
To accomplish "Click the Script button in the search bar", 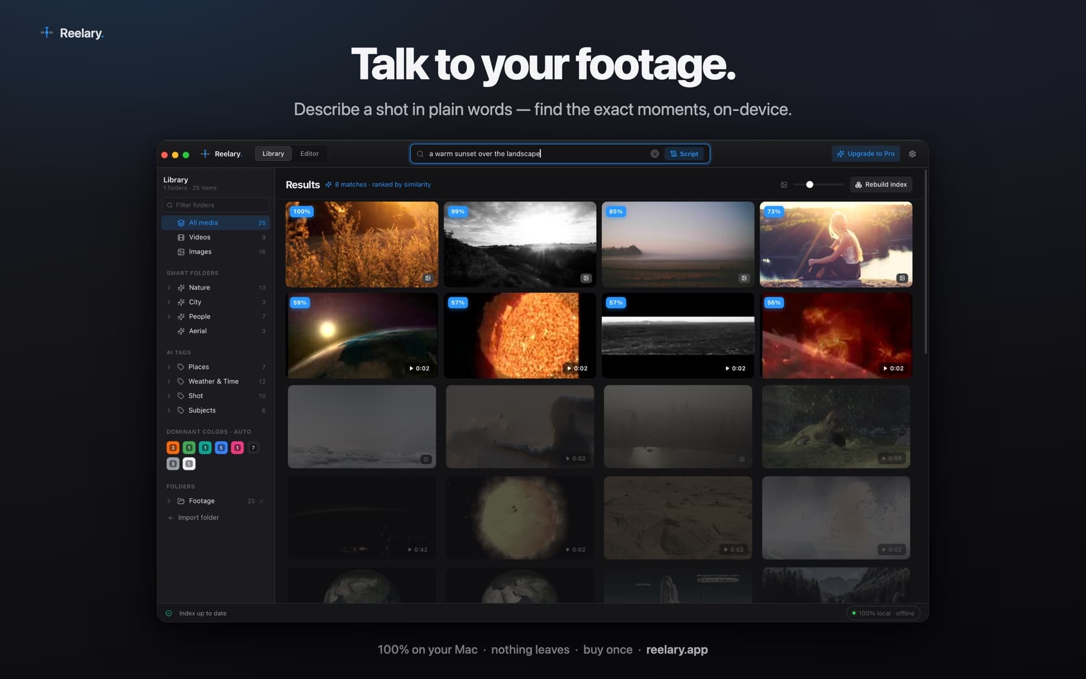I will click(x=684, y=154).
